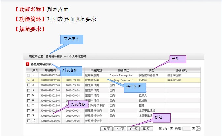Viewport: 222px width, 136px height.
Task: Select the checkbox for row 10
Action: [x=28, y=121]
